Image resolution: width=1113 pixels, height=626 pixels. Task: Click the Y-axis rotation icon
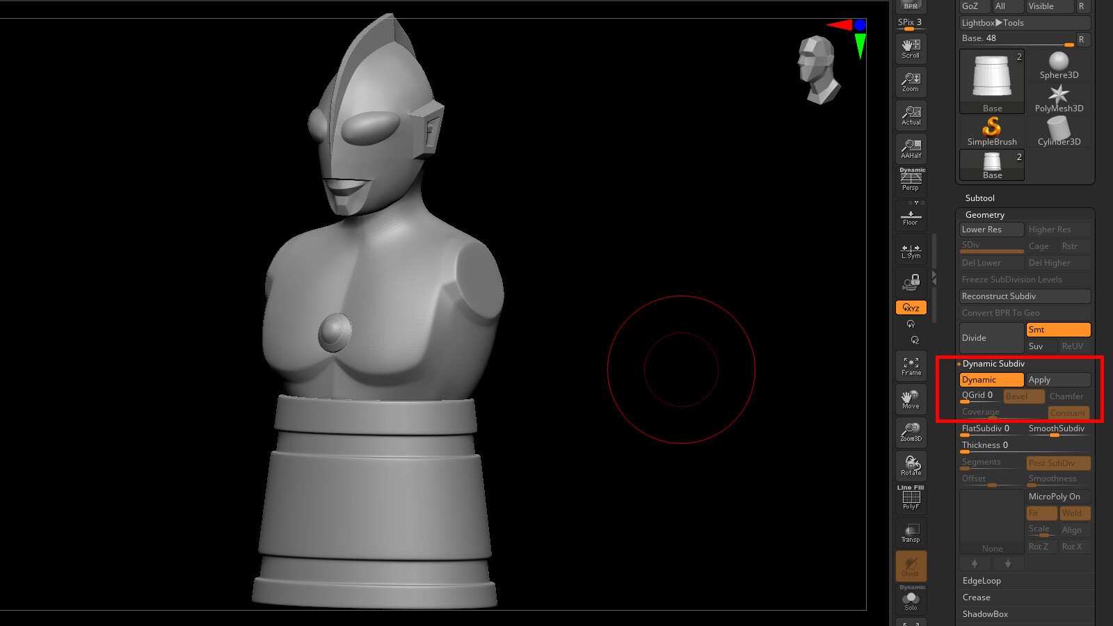pos(911,324)
